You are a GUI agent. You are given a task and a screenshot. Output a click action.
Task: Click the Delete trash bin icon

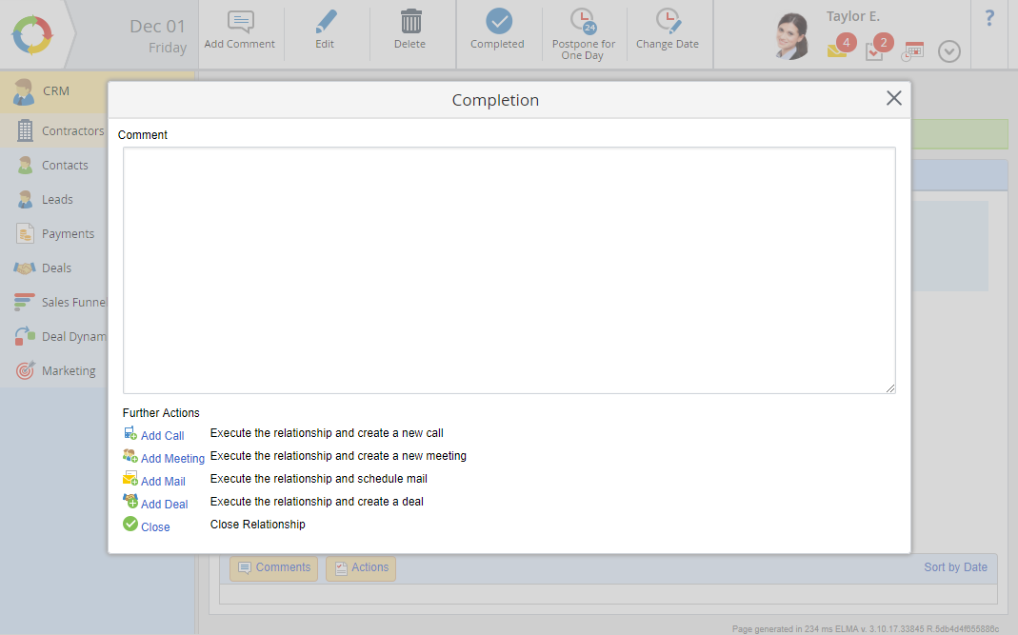(x=410, y=23)
